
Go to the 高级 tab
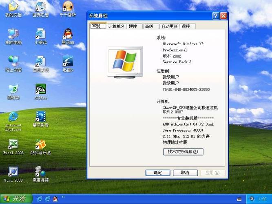(151, 27)
